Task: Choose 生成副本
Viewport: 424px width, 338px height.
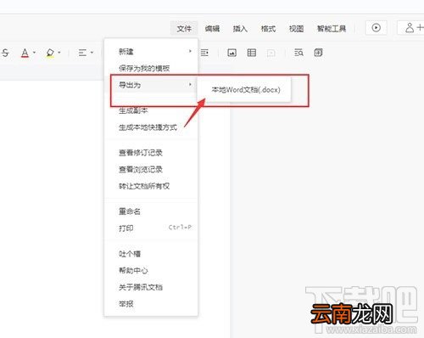Action: coord(133,110)
